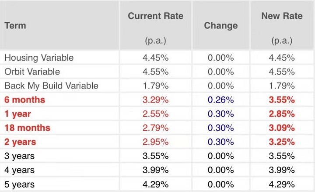Select the 3 years term label

20,156
